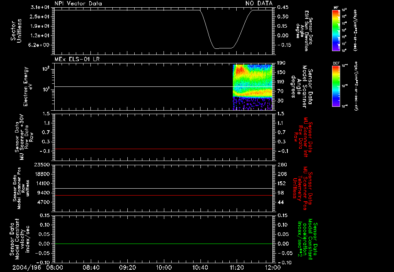Click the '9400' scanner position axis value

click(x=43, y=193)
